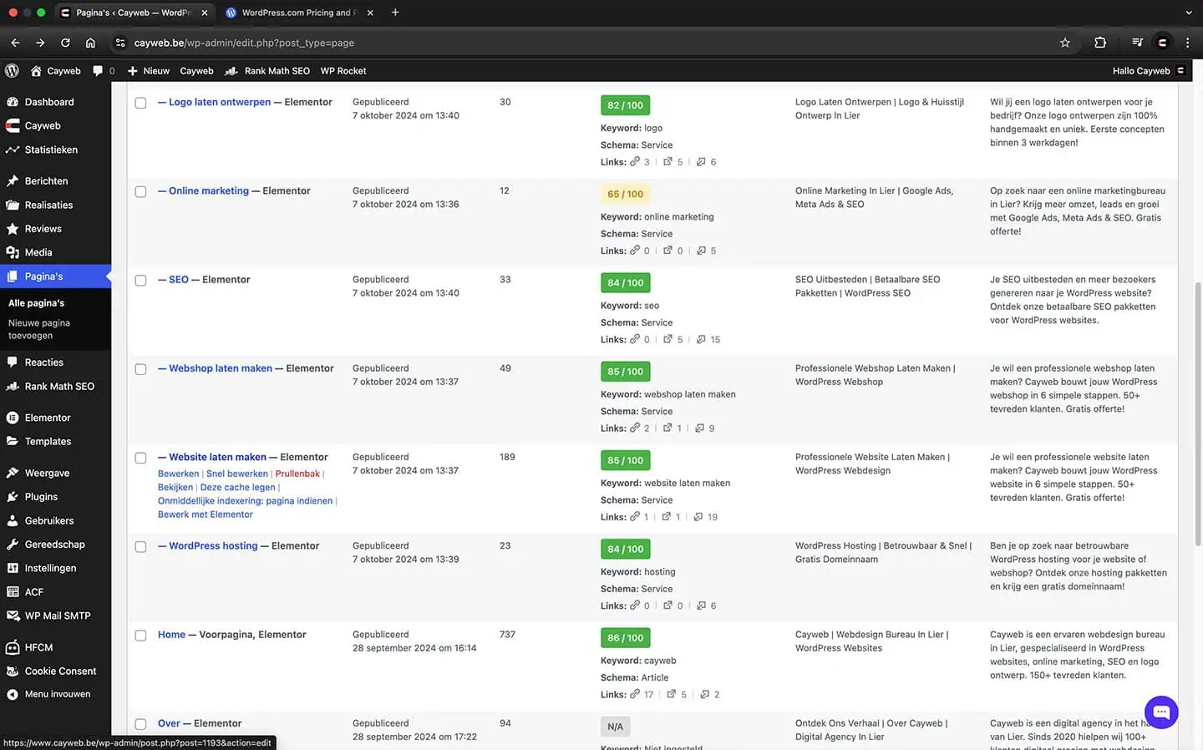The height and width of the screenshot is (750, 1203).
Task: Click Deze cache legen row action
Action: tap(238, 487)
